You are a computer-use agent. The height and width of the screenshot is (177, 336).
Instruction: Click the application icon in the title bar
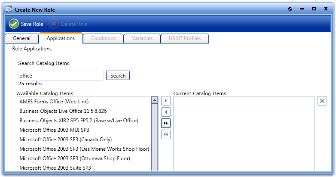[9, 9]
